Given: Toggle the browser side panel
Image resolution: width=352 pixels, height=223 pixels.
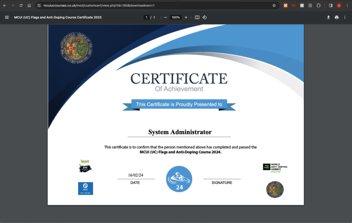Looking at the screenshot, I should coord(330,5).
